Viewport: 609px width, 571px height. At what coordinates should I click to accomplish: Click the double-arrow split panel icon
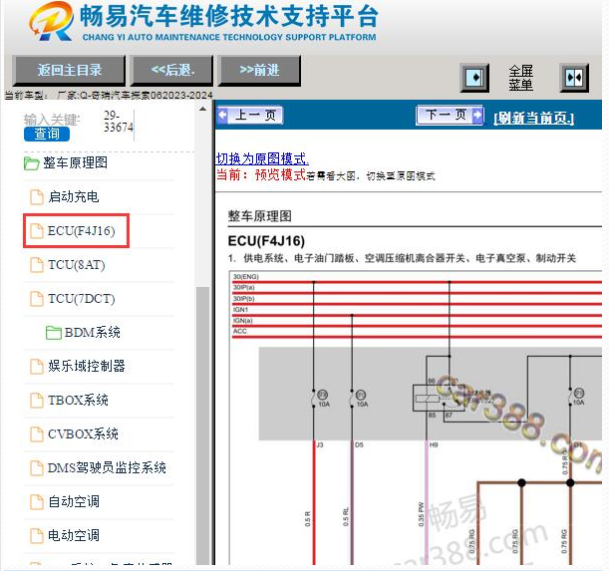574,78
